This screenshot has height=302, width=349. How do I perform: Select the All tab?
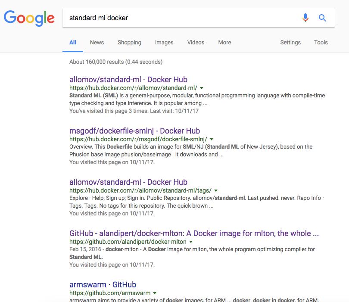[x=72, y=42]
